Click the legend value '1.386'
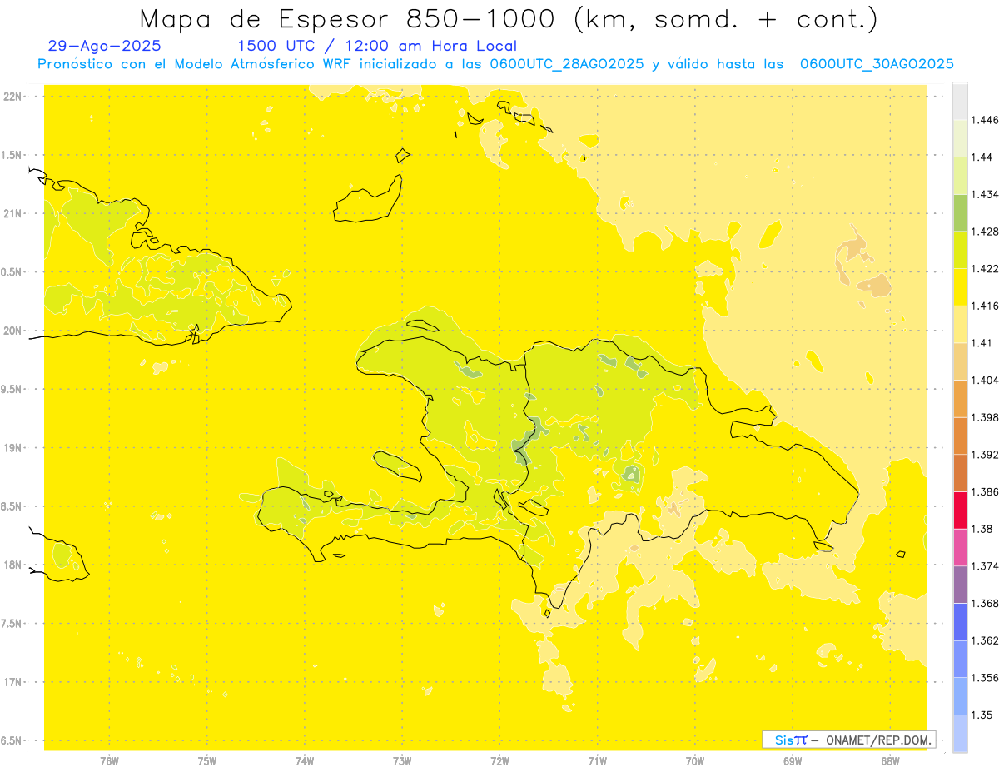 coord(986,492)
